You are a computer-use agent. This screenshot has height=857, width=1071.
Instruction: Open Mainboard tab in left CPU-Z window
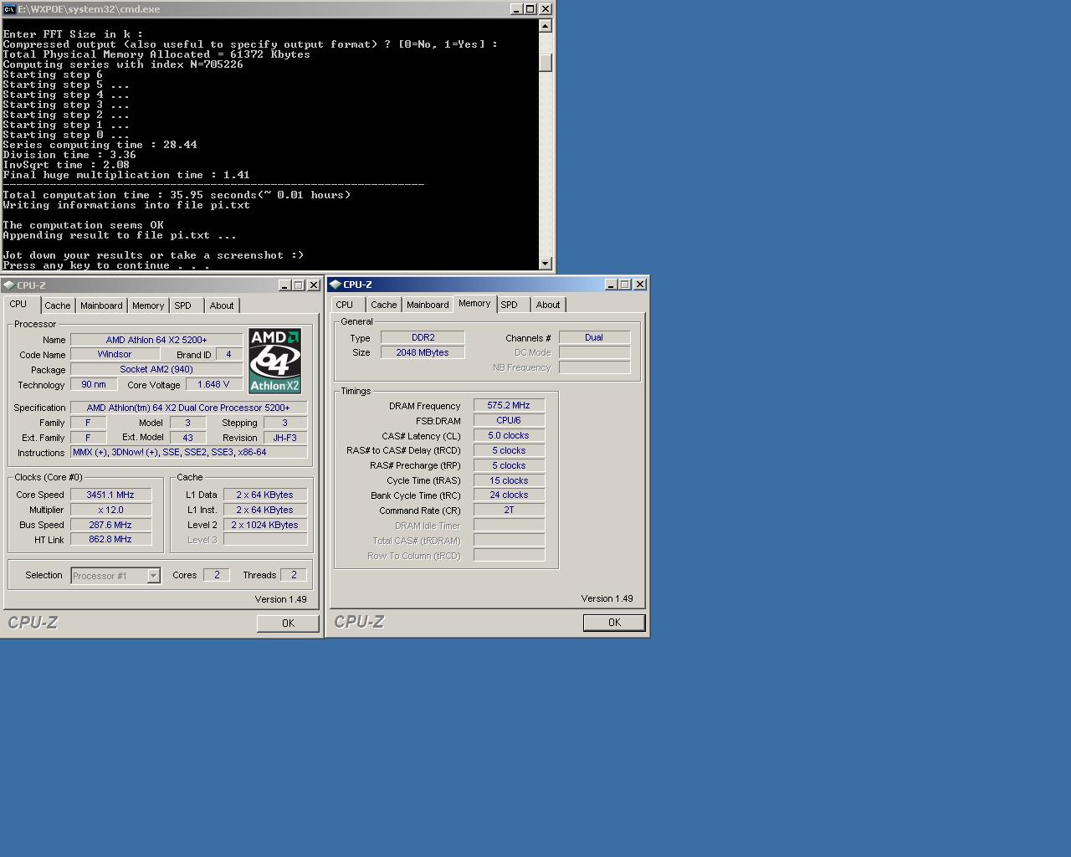pos(101,305)
